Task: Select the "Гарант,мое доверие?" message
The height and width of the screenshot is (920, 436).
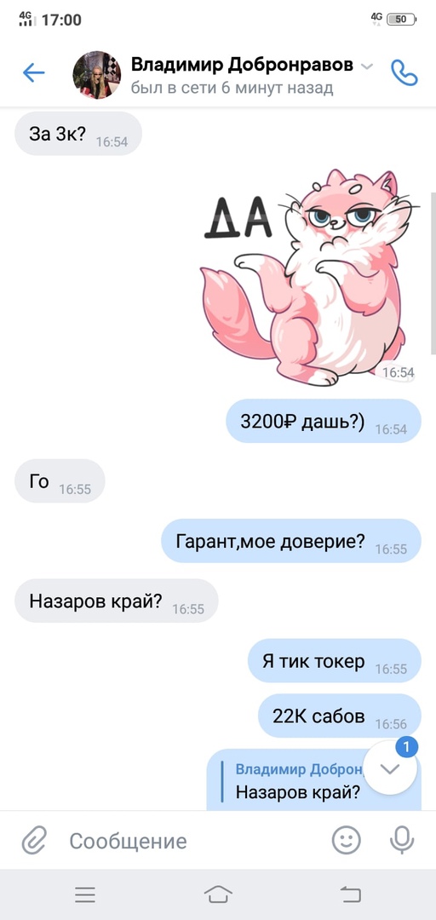Action: [291, 541]
